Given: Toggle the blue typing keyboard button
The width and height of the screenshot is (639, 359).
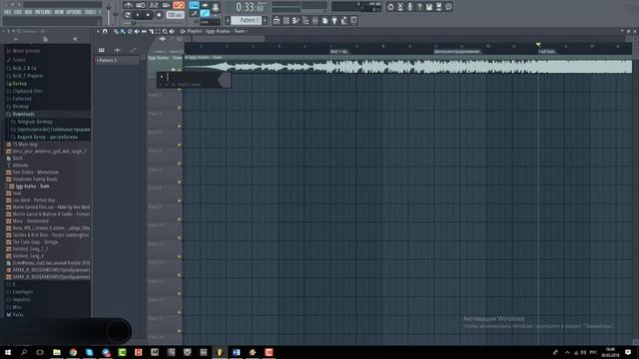Looking at the screenshot, I should click(x=194, y=5).
